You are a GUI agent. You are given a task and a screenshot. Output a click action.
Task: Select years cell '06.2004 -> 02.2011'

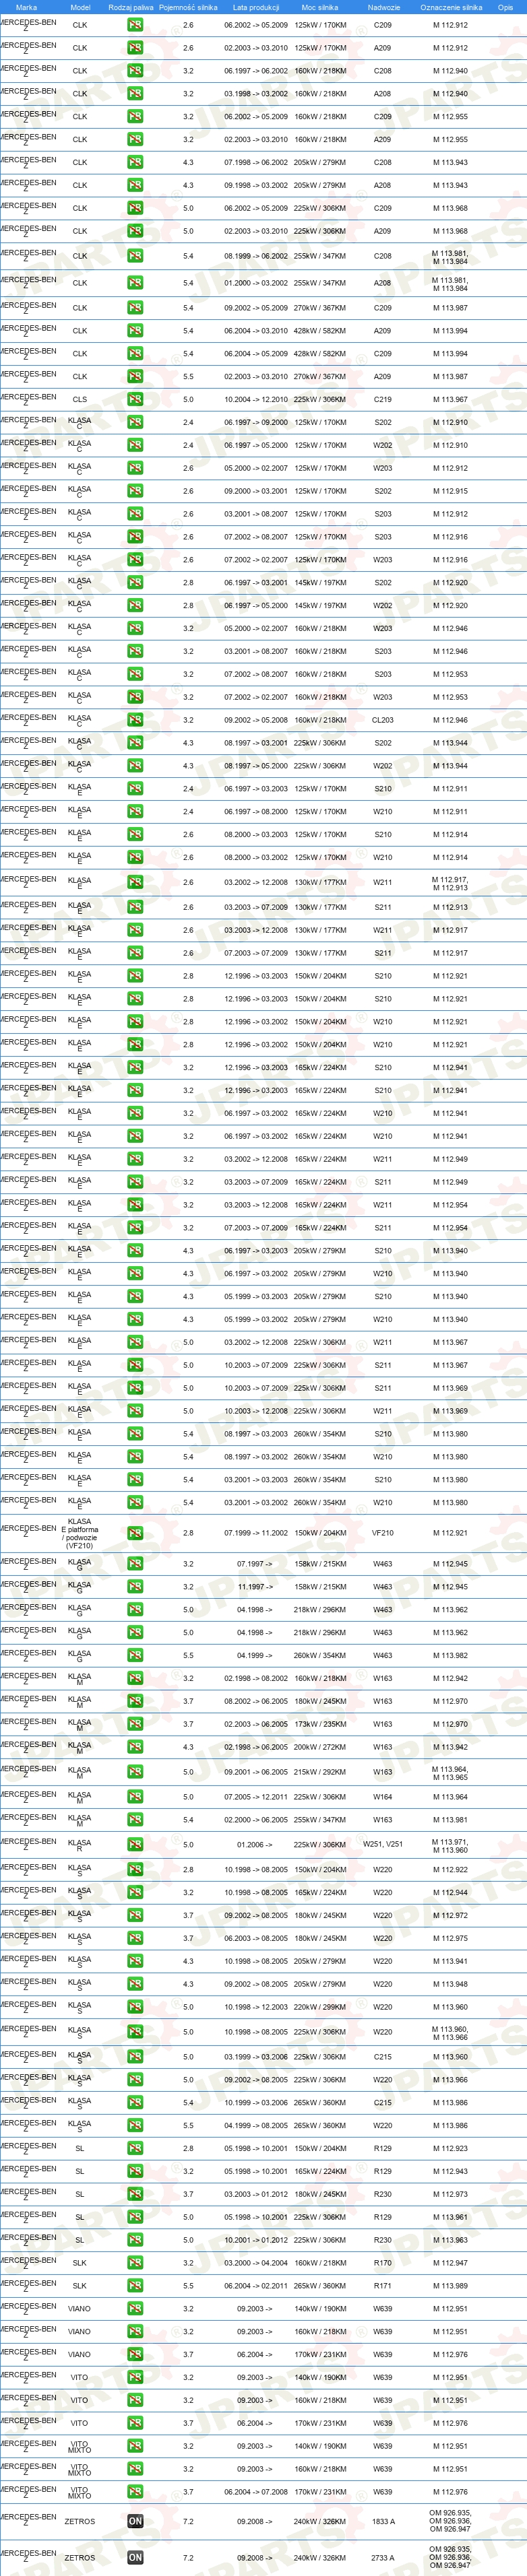(256, 2286)
